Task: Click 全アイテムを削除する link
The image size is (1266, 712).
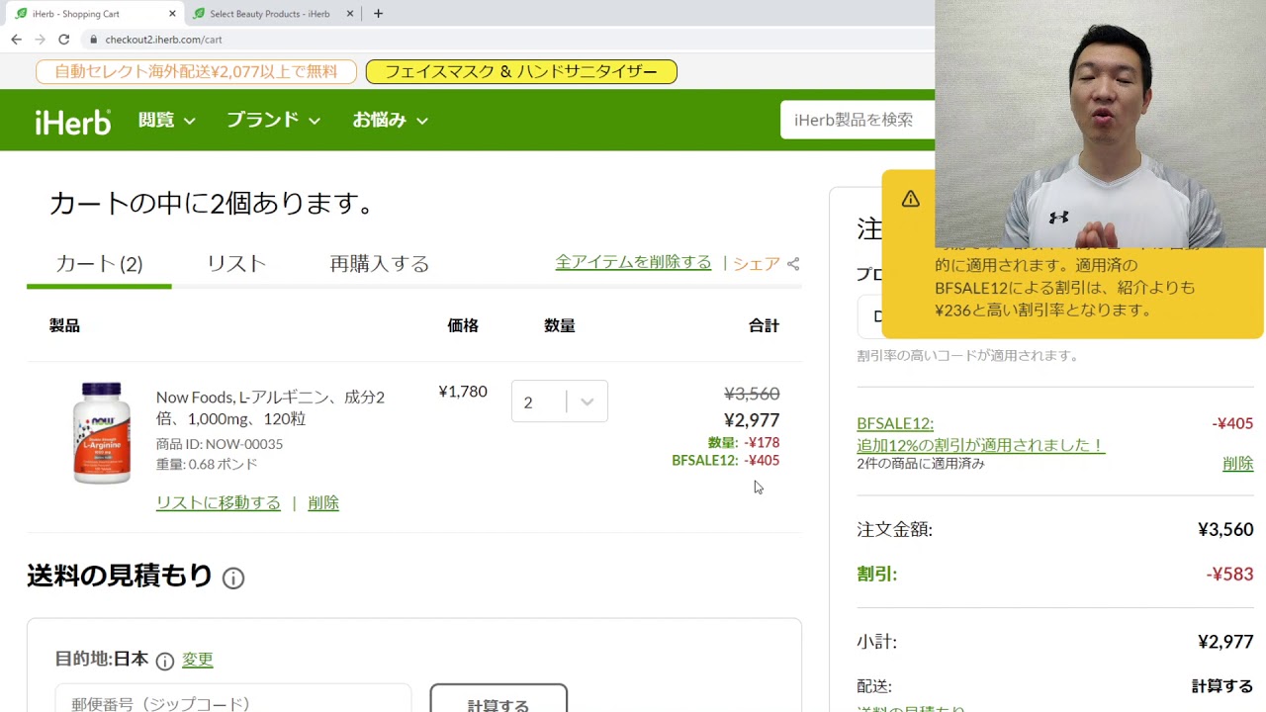Action: (633, 262)
